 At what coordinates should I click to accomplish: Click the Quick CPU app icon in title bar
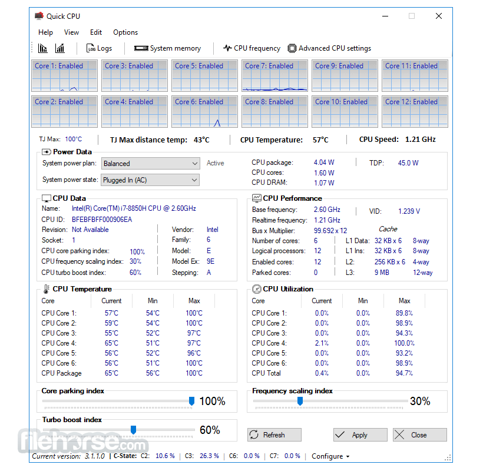tap(39, 16)
